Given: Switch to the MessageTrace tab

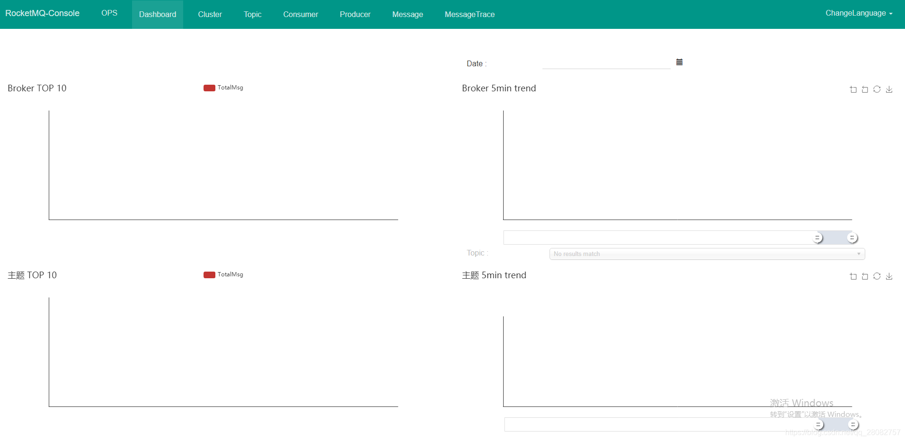Looking at the screenshot, I should click(470, 15).
